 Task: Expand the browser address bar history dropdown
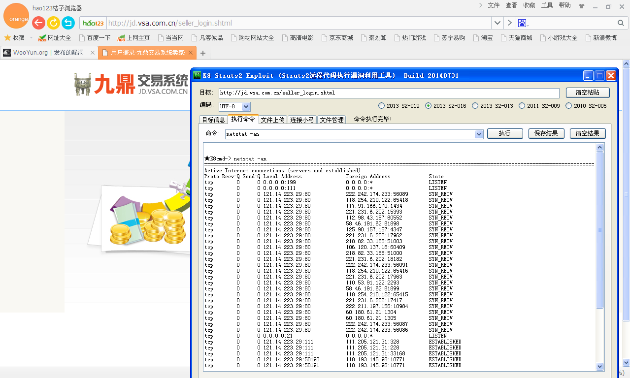(x=497, y=23)
